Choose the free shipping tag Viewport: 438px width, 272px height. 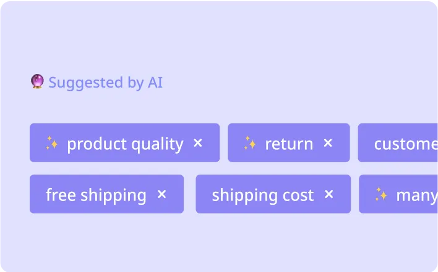pos(96,195)
